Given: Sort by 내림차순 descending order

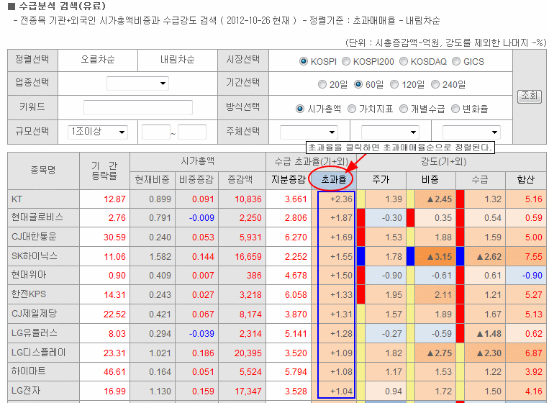Looking at the screenshot, I should [178, 60].
